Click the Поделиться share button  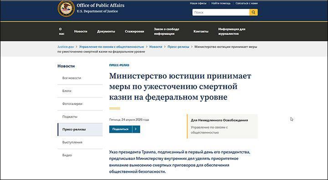pos(120,129)
